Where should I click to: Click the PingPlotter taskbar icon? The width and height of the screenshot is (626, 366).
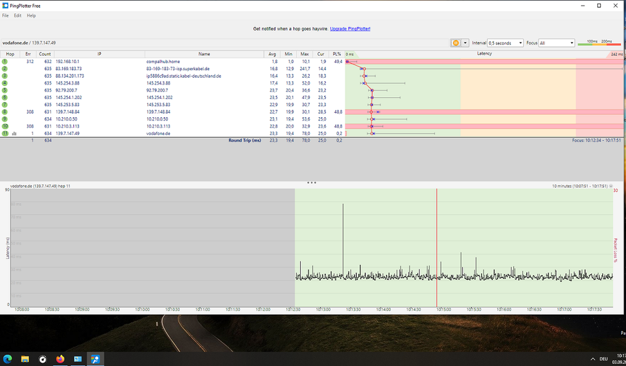[96, 359]
